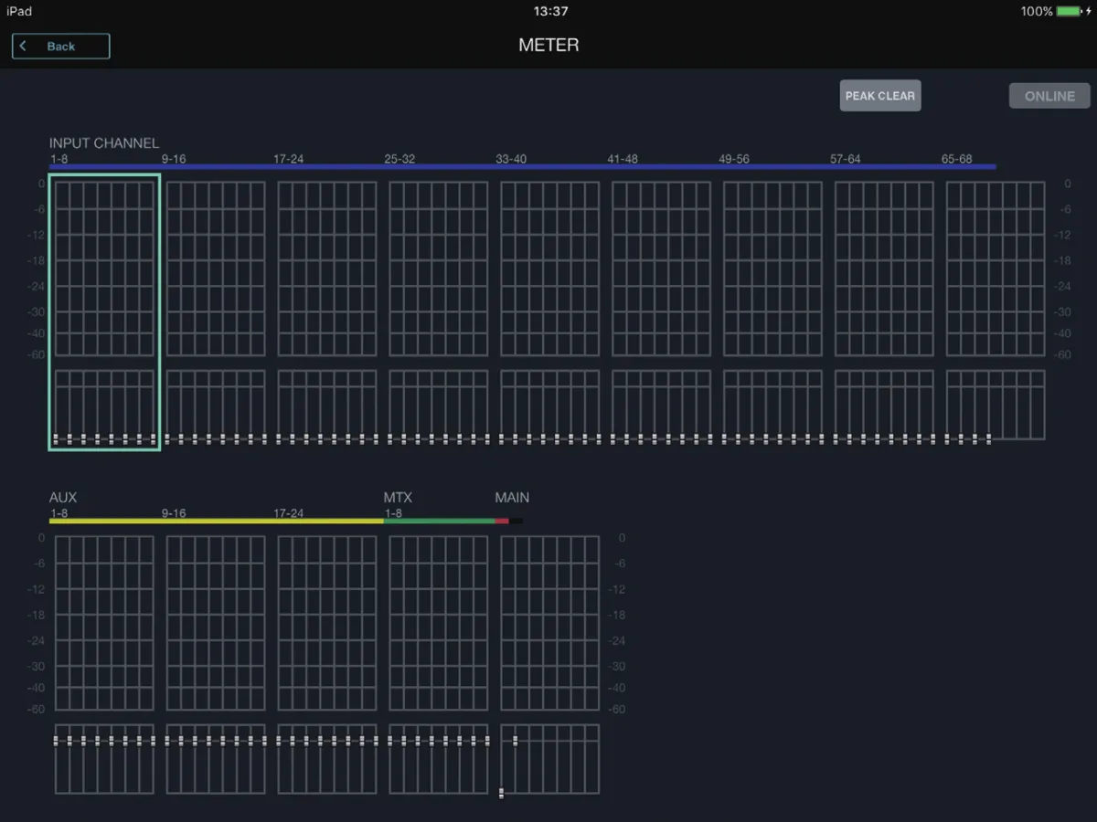Tap the battery icon in status bar
The image size is (1097, 822).
pyautogui.click(x=1071, y=11)
